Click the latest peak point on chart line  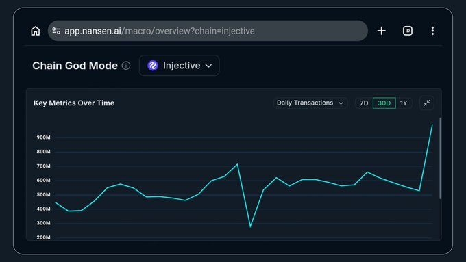point(432,125)
